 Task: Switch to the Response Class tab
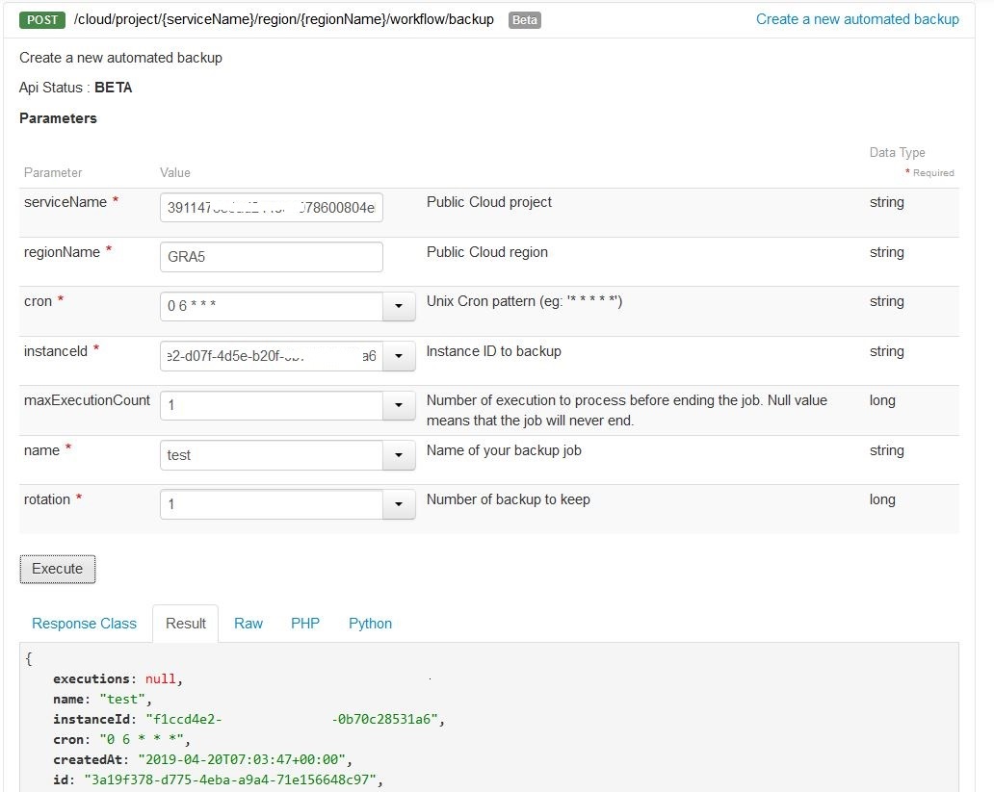coord(85,624)
